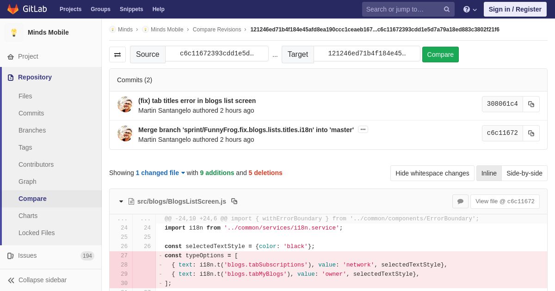Expand diff context above line 24
Screen dimensions: 555x291
pyautogui.click(x=133, y=219)
